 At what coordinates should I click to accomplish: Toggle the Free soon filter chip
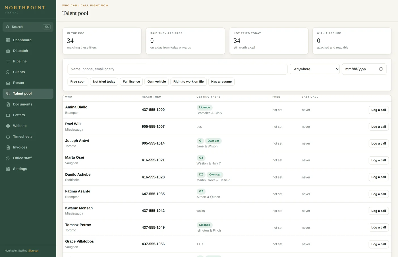click(78, 82)
